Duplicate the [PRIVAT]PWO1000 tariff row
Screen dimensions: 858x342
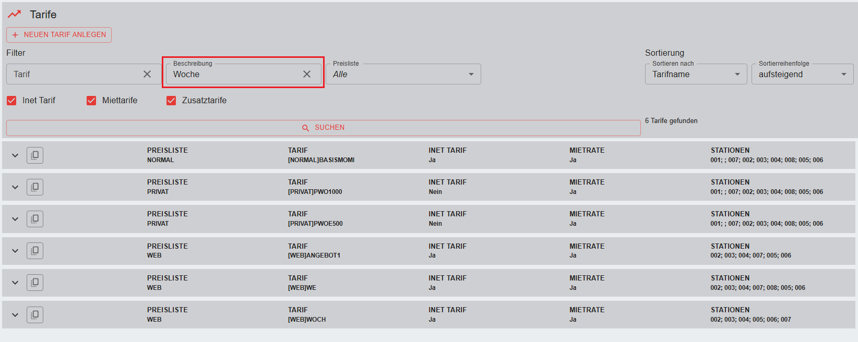tap(35, 187)
